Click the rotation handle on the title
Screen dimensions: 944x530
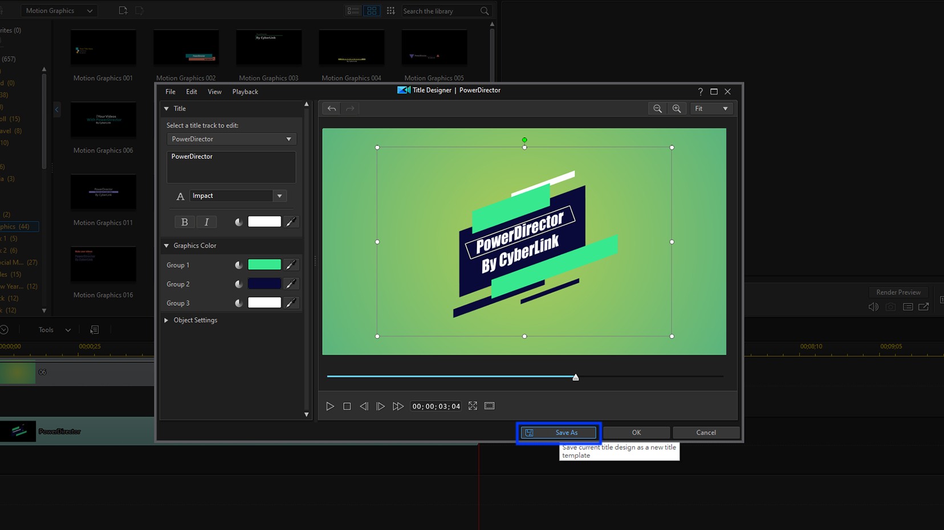pos(524,140)
